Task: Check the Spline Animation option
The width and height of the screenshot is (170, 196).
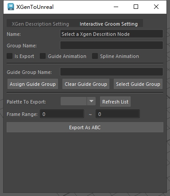Action: click(95, 56)
